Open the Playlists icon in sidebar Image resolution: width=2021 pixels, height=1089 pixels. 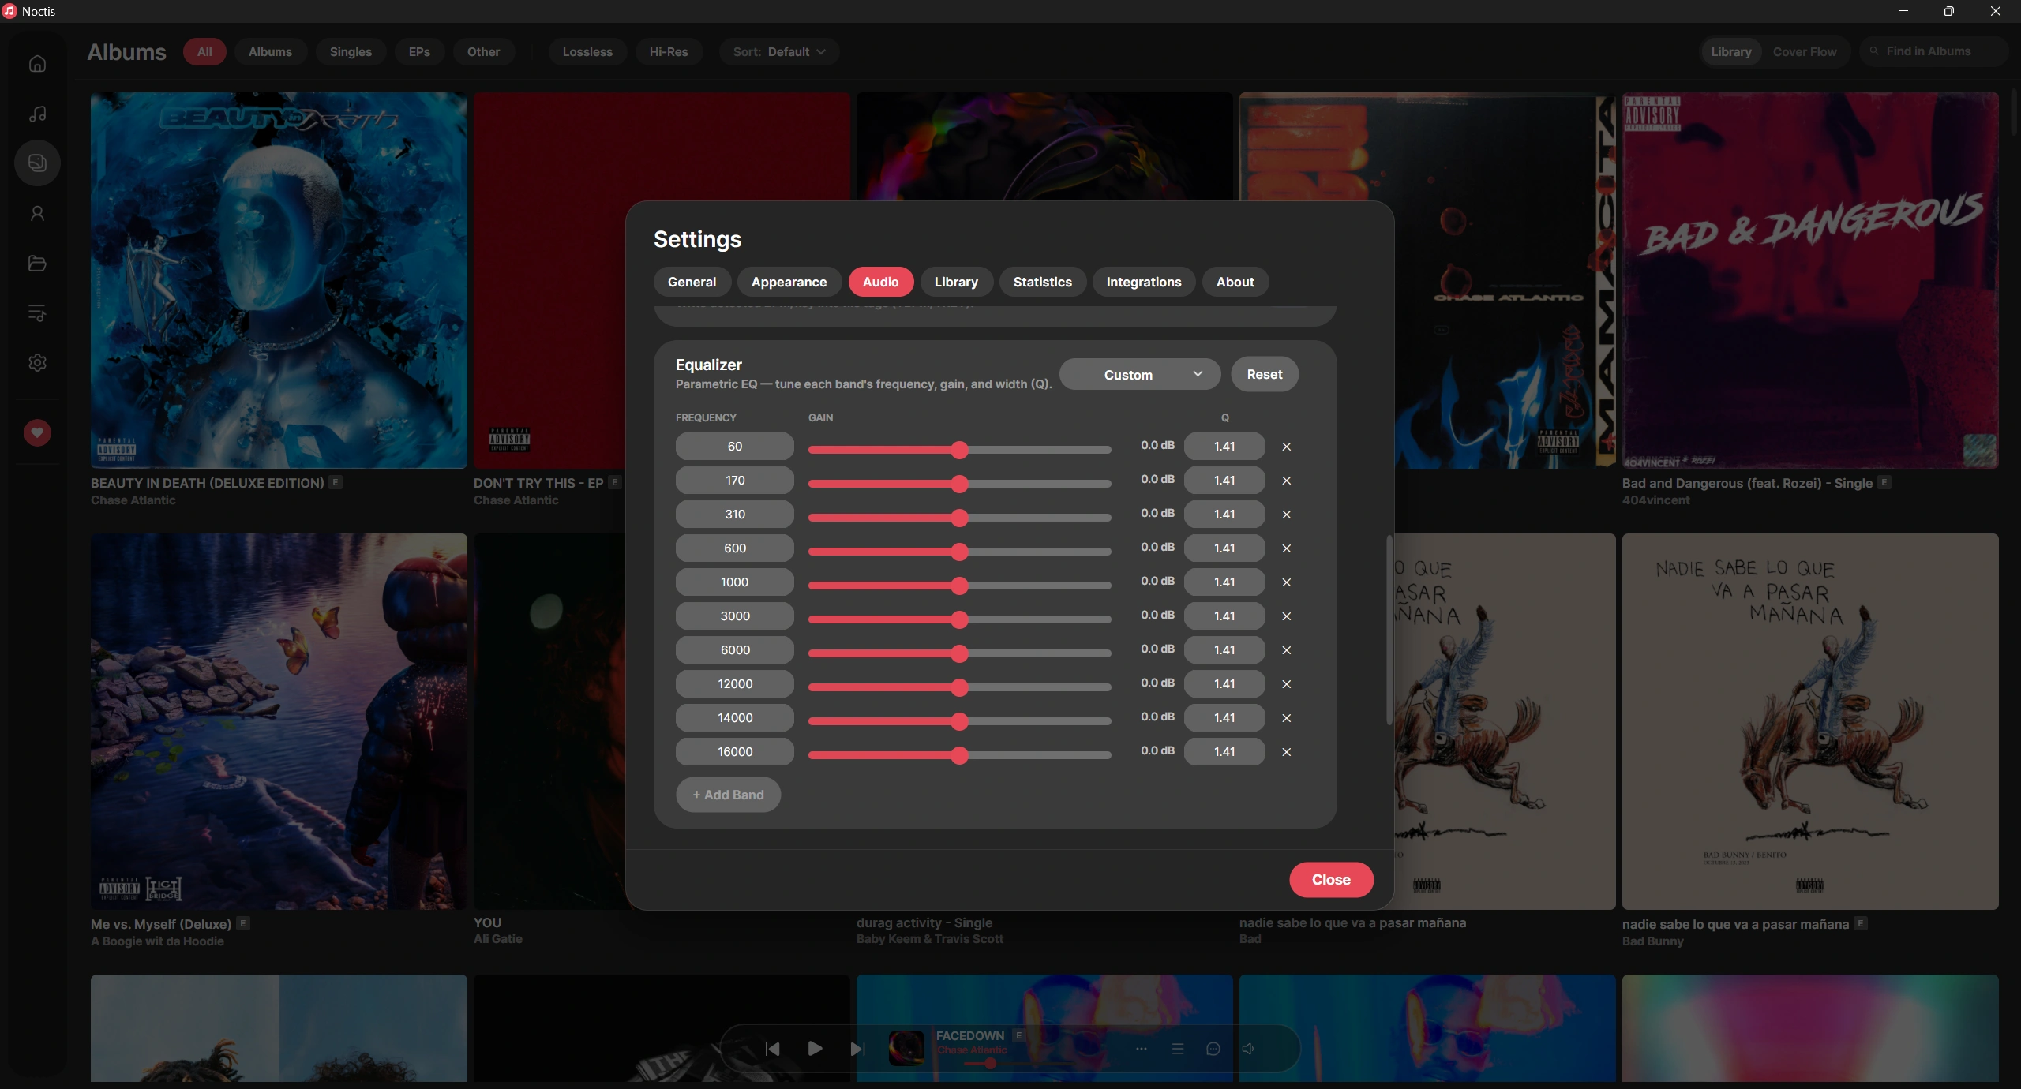click(37, 312)
